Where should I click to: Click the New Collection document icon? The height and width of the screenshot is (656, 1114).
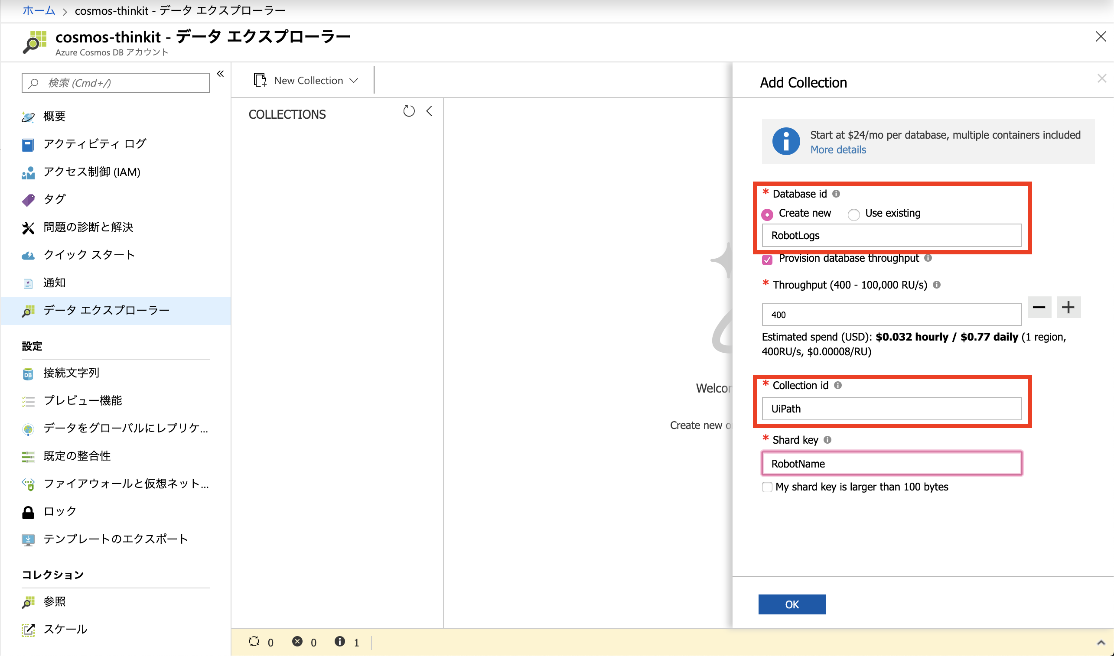[260, 80]
